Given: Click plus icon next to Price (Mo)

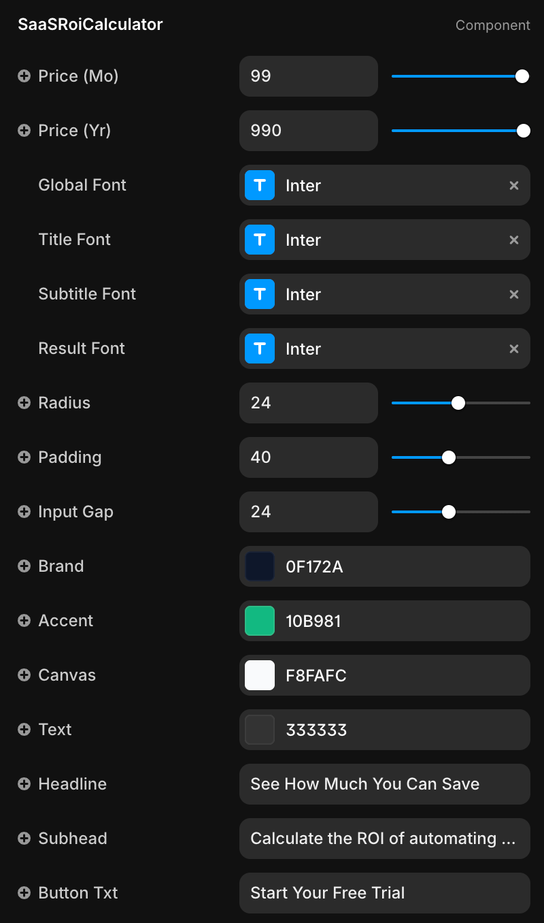Looking at the screenshot, I should pos(24,76).
